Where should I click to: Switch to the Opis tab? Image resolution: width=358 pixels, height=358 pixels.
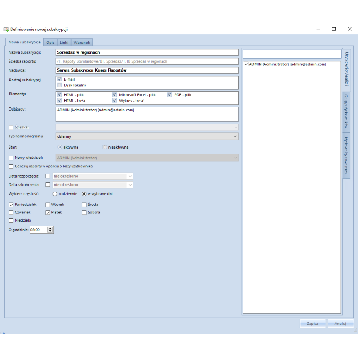click(x=50, y=42)
